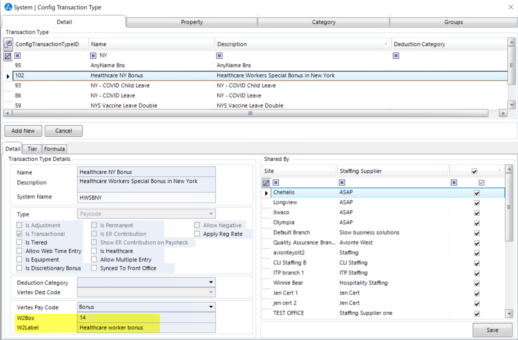Click the Transaction Type clear filter icon

pyautogui.click(x=8, y=56)
